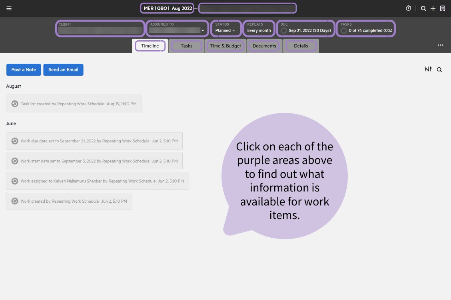Search the timeline with the magnifier icon
Viewport: 451px width, 300px height.
tap(439, 69)
